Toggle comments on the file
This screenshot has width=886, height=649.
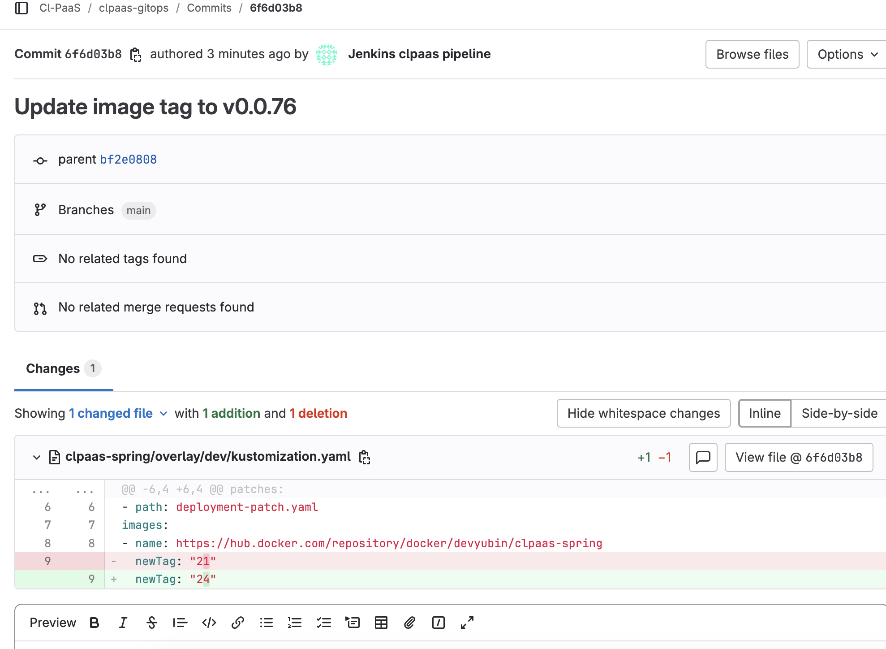tap(703, 457)
